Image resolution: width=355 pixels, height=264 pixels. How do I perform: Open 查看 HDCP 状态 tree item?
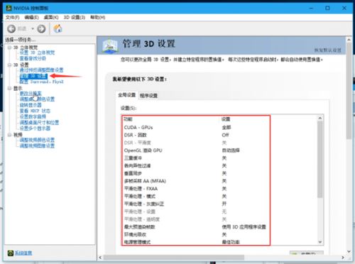pyautogui.click(x=35, y=111)
